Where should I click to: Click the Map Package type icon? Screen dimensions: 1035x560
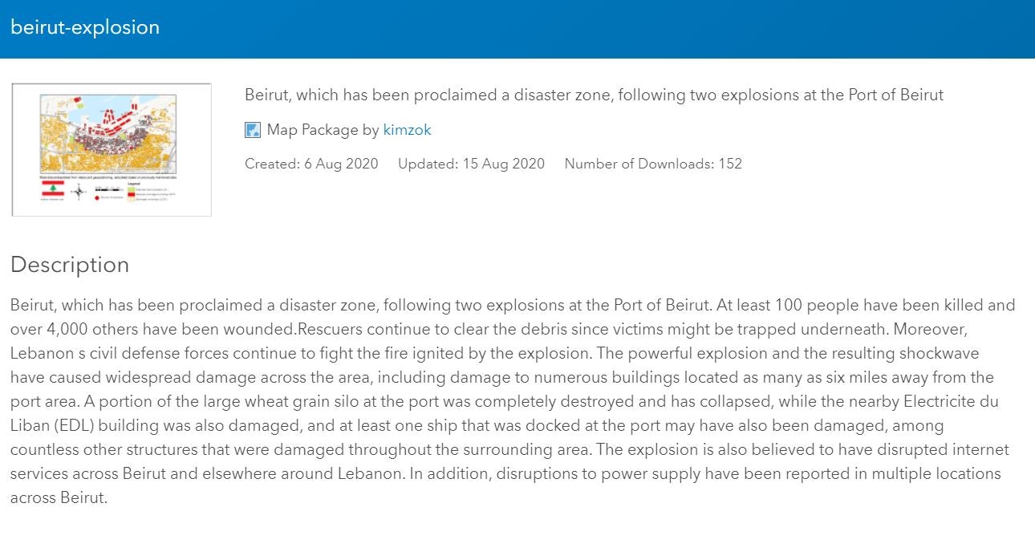pyautogui.click(x=251, y=129)
